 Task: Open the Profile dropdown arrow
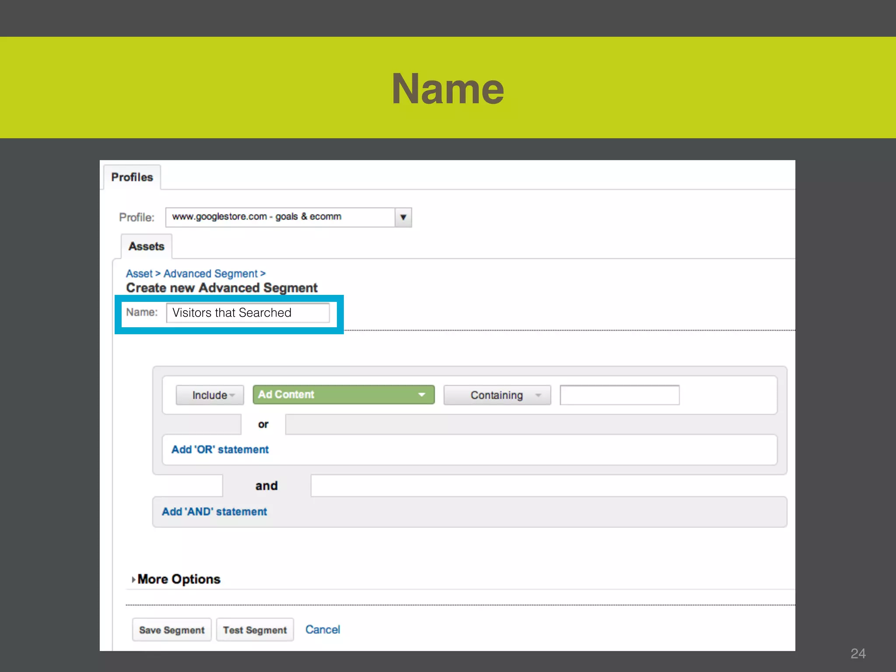pos(403,217)
